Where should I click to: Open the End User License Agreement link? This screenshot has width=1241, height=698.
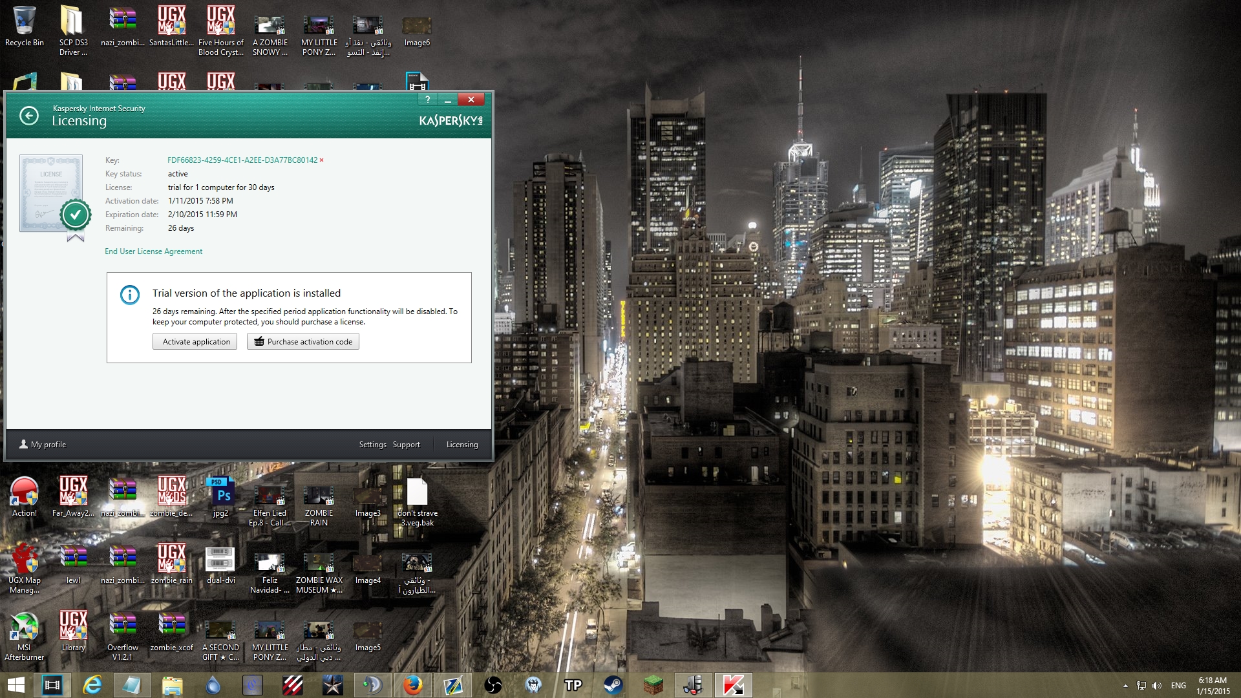[x=154, y=251]
